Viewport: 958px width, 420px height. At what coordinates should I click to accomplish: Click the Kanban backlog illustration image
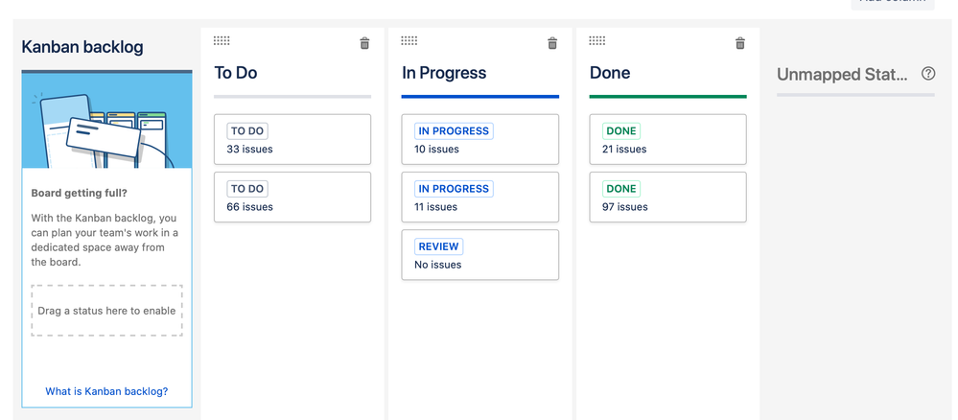(x=106, y=121)
